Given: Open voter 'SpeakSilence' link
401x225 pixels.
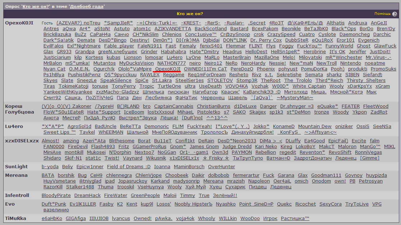Looking at the screenshot, I should [x=116, y=80].
